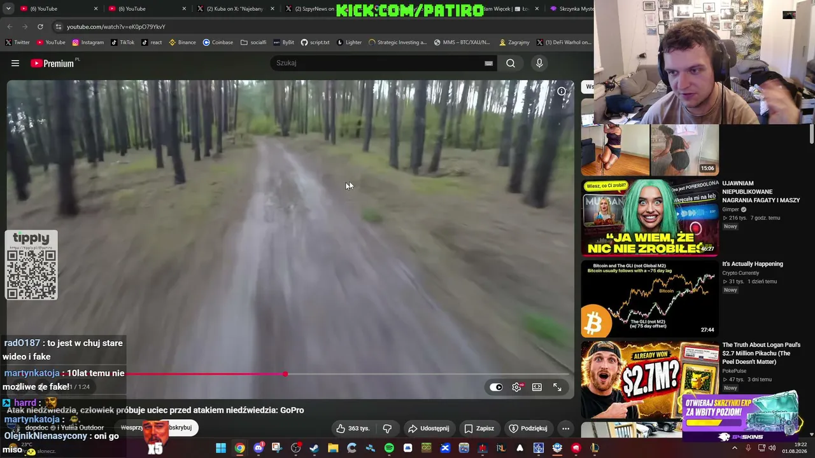Go forward in browser history
This screenshot has width=815, height=458.
pyautogui.click(x=25, y=27)
